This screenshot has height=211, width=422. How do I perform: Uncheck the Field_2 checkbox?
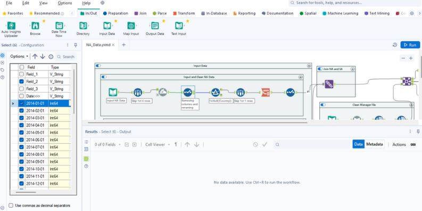tap(21, 81)
